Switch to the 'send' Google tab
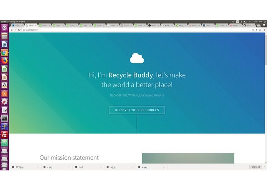Image resolution: width=267 pixels, height=190 pixels. pos(113,25)
